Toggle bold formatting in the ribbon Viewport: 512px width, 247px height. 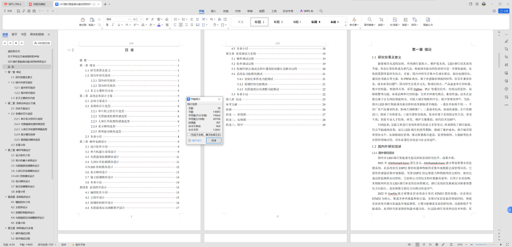107,24
